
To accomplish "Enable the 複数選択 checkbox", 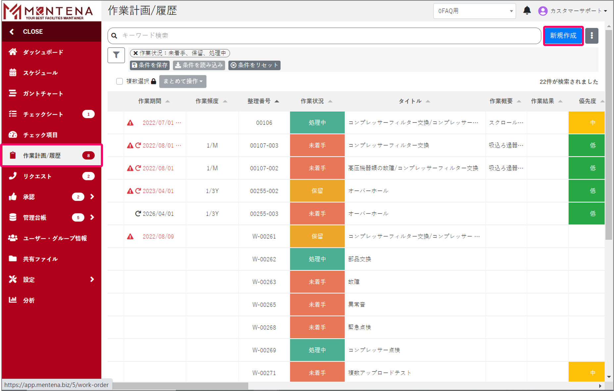I will pyautogui.click(x=120, y=81).
